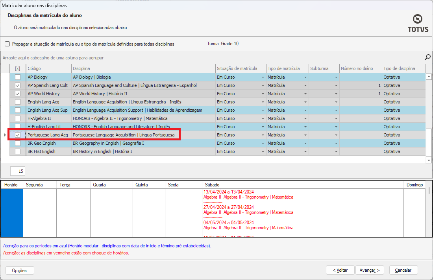The image size is (433, 280).
Task: Click the Horário schedule column header
Action: click(11, 185)
